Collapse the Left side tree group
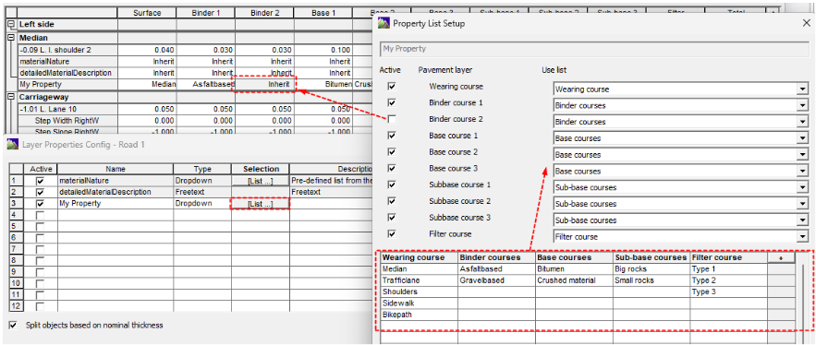 point(10,24)
